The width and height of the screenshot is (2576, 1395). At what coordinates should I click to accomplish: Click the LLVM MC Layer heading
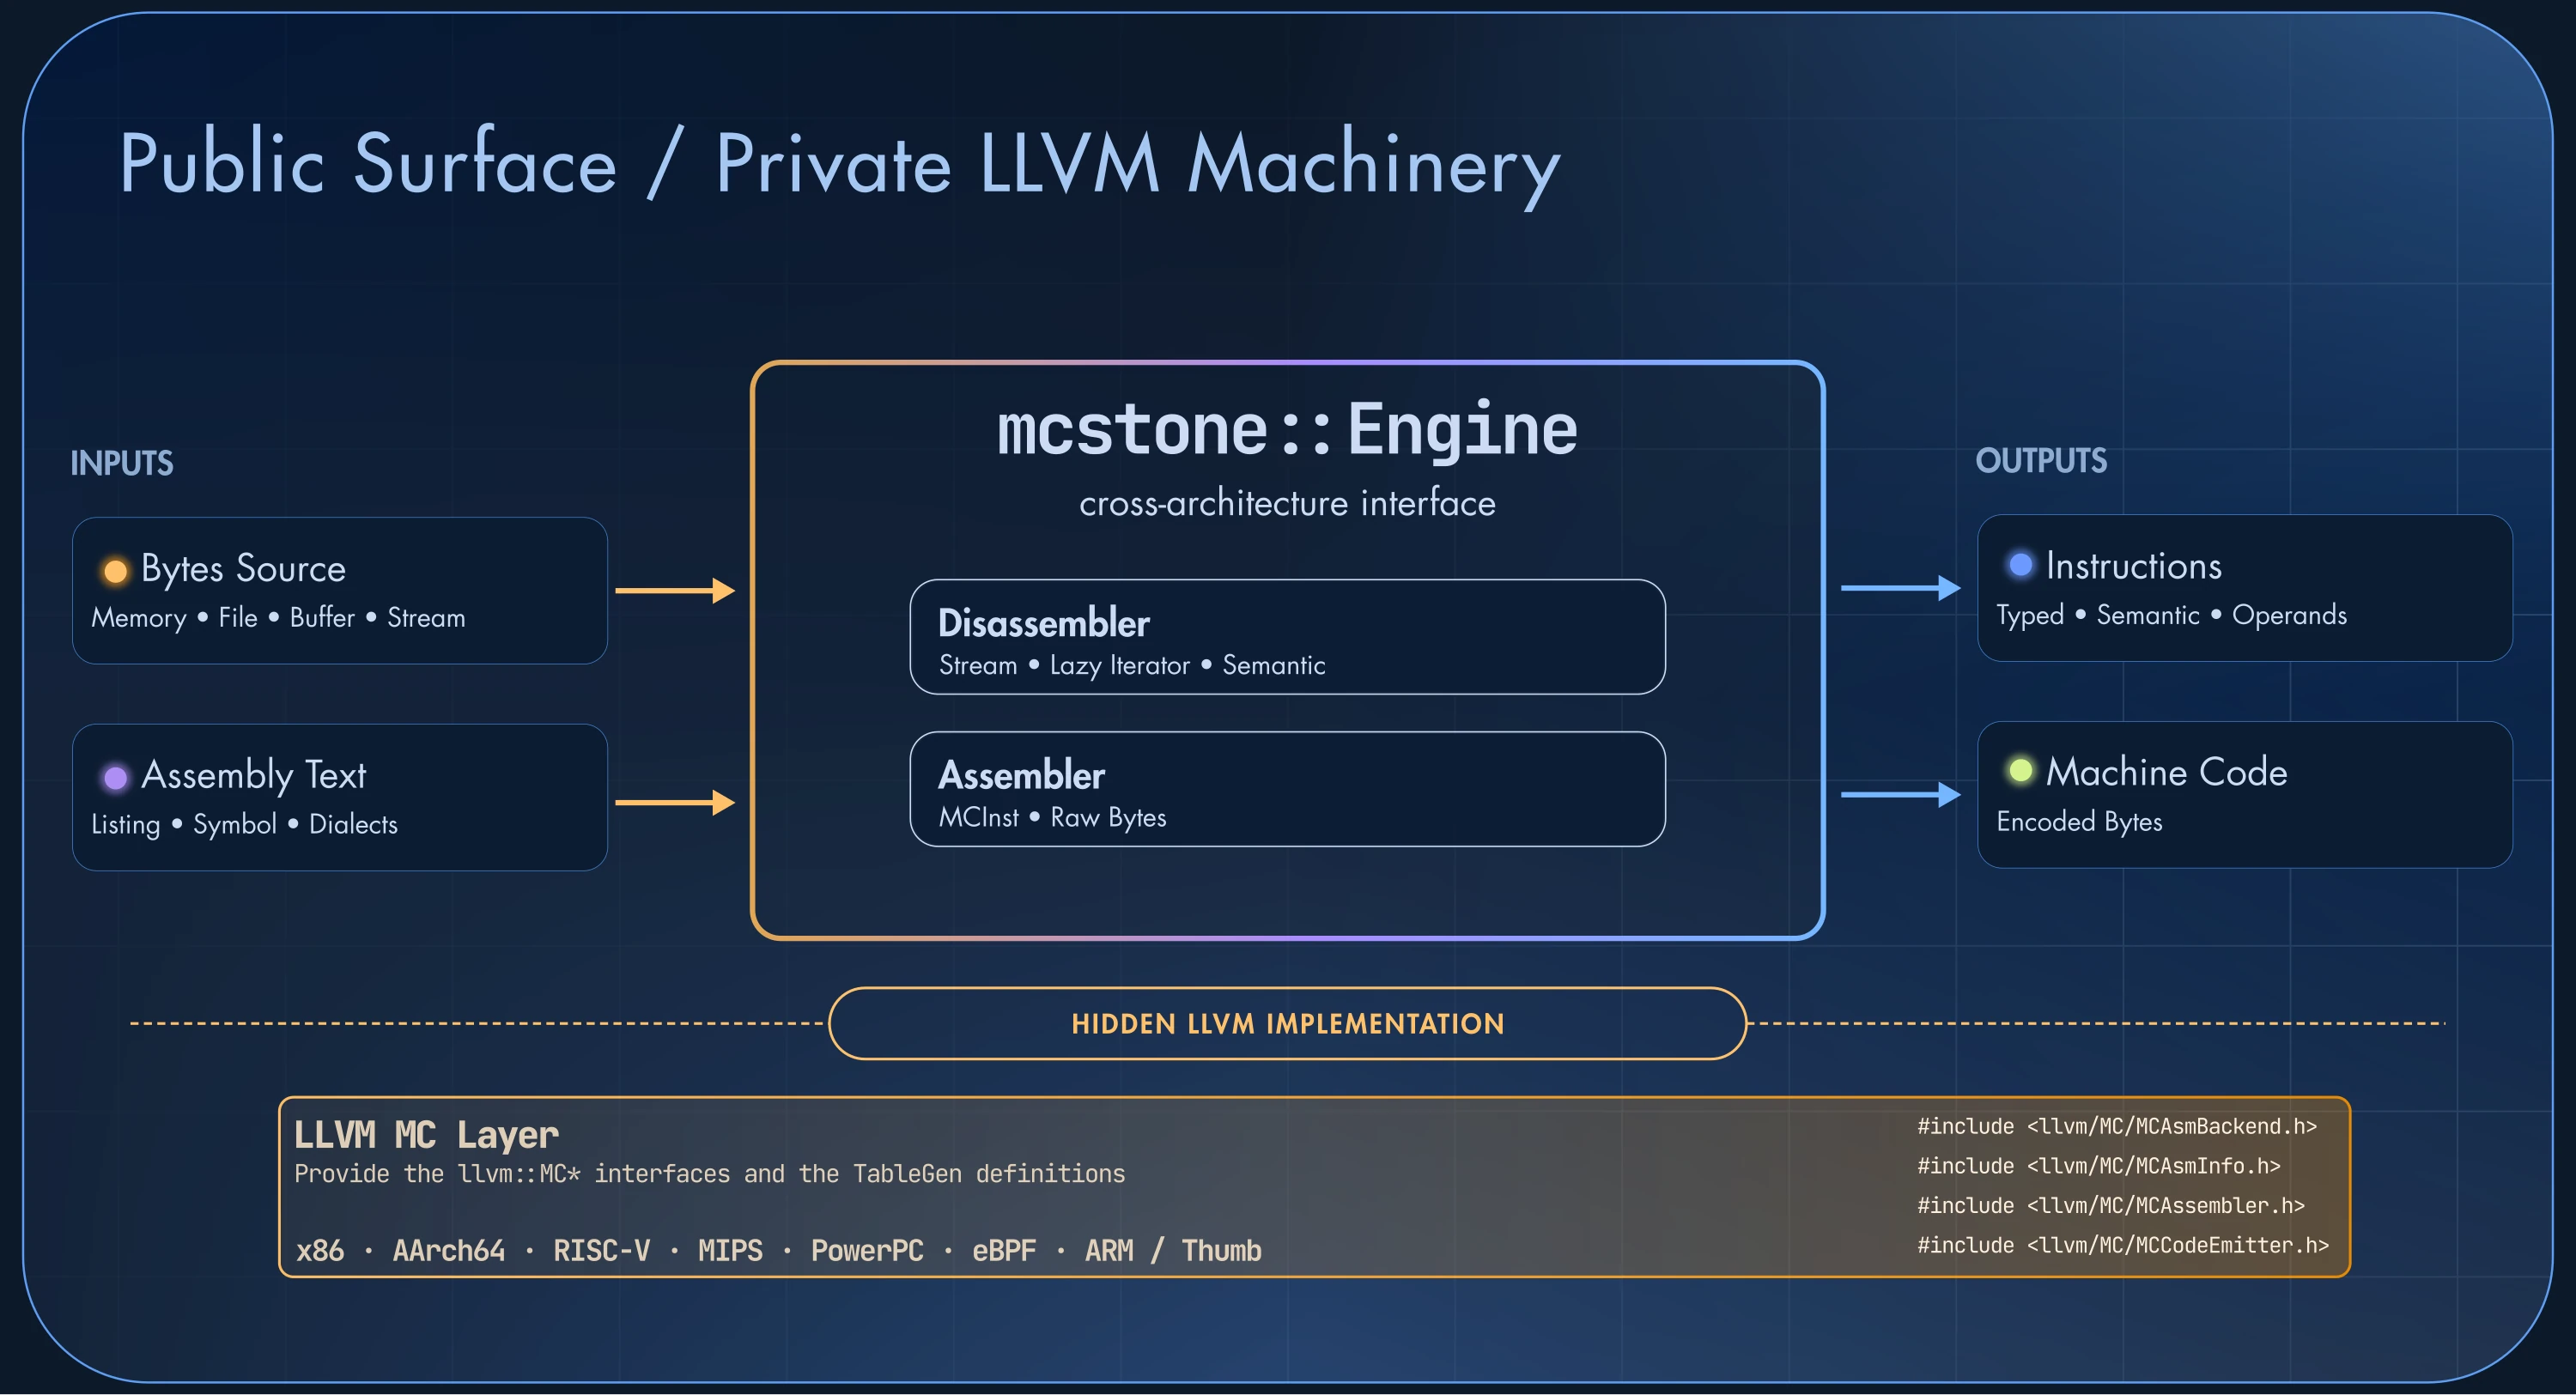[426, 1135]
